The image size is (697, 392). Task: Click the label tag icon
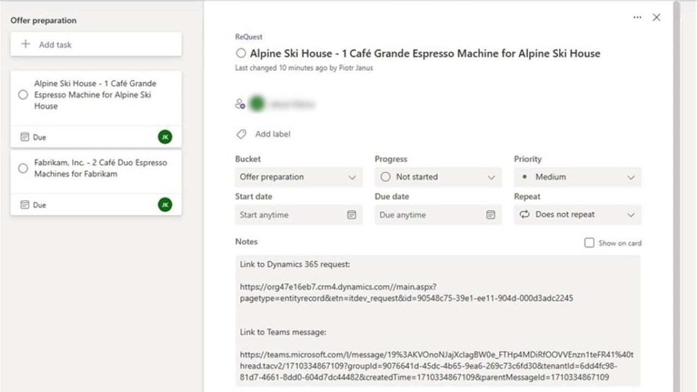point(241,134)
